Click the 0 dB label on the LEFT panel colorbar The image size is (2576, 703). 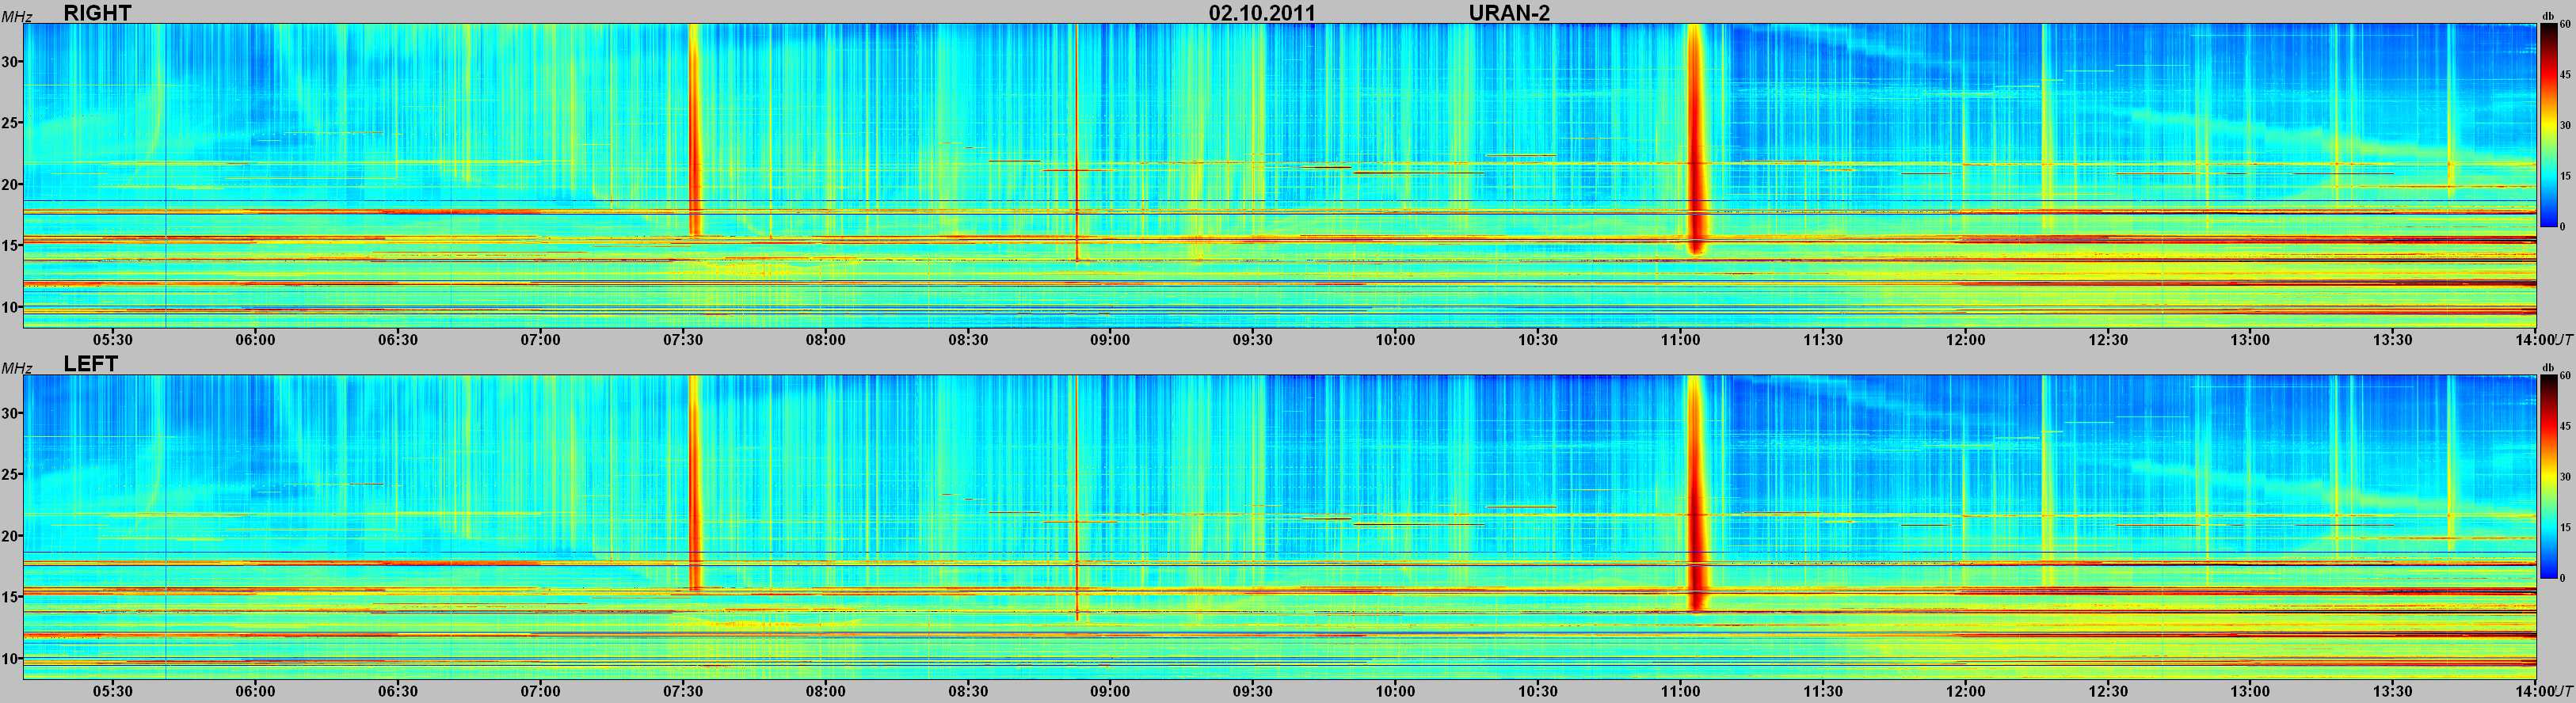2564,578
